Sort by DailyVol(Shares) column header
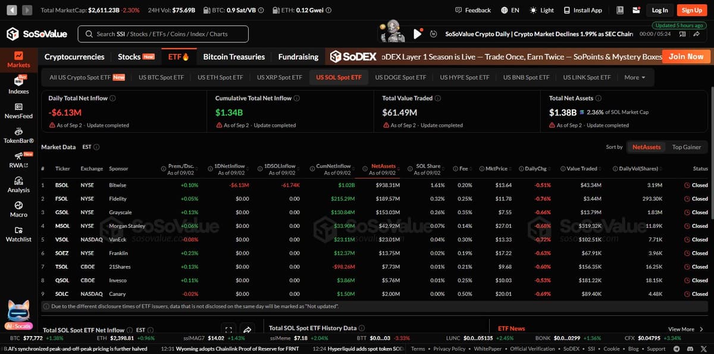Image resolution: width=714 pixels, height=354 pixels. coord(637,169)
